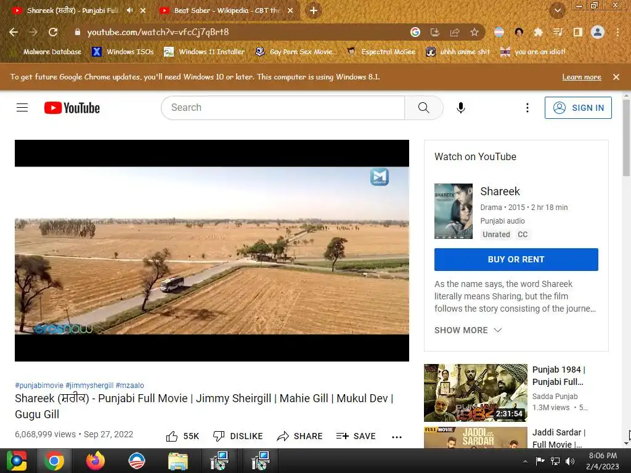Click the Start button on taskbar
The height and width of the screenshot is (473, 631).
[16, 461]
